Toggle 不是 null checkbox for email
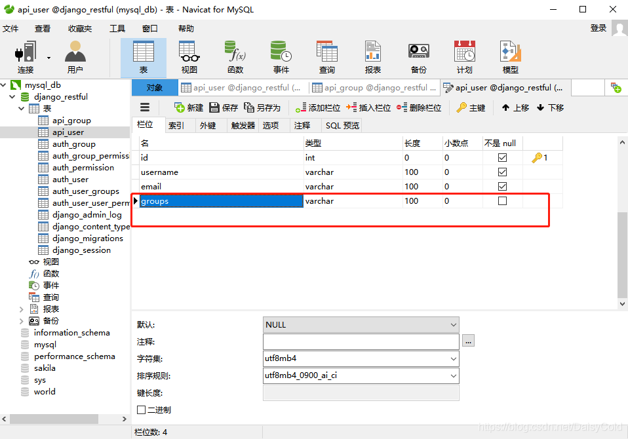Viewport: 628px width, 439px height. click(x=502, y=187)
